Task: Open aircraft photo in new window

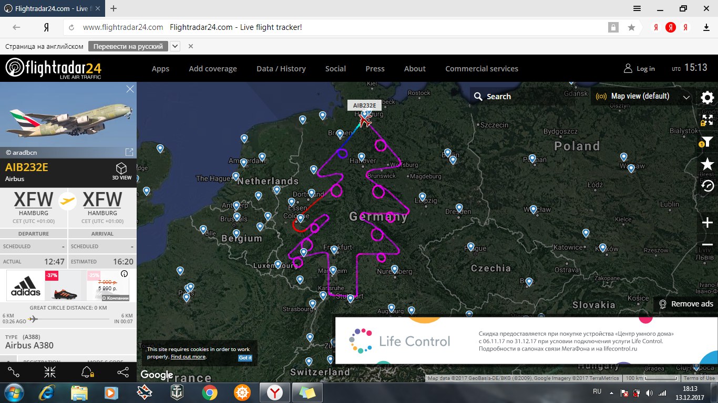Action: click(x=129, y=152)
